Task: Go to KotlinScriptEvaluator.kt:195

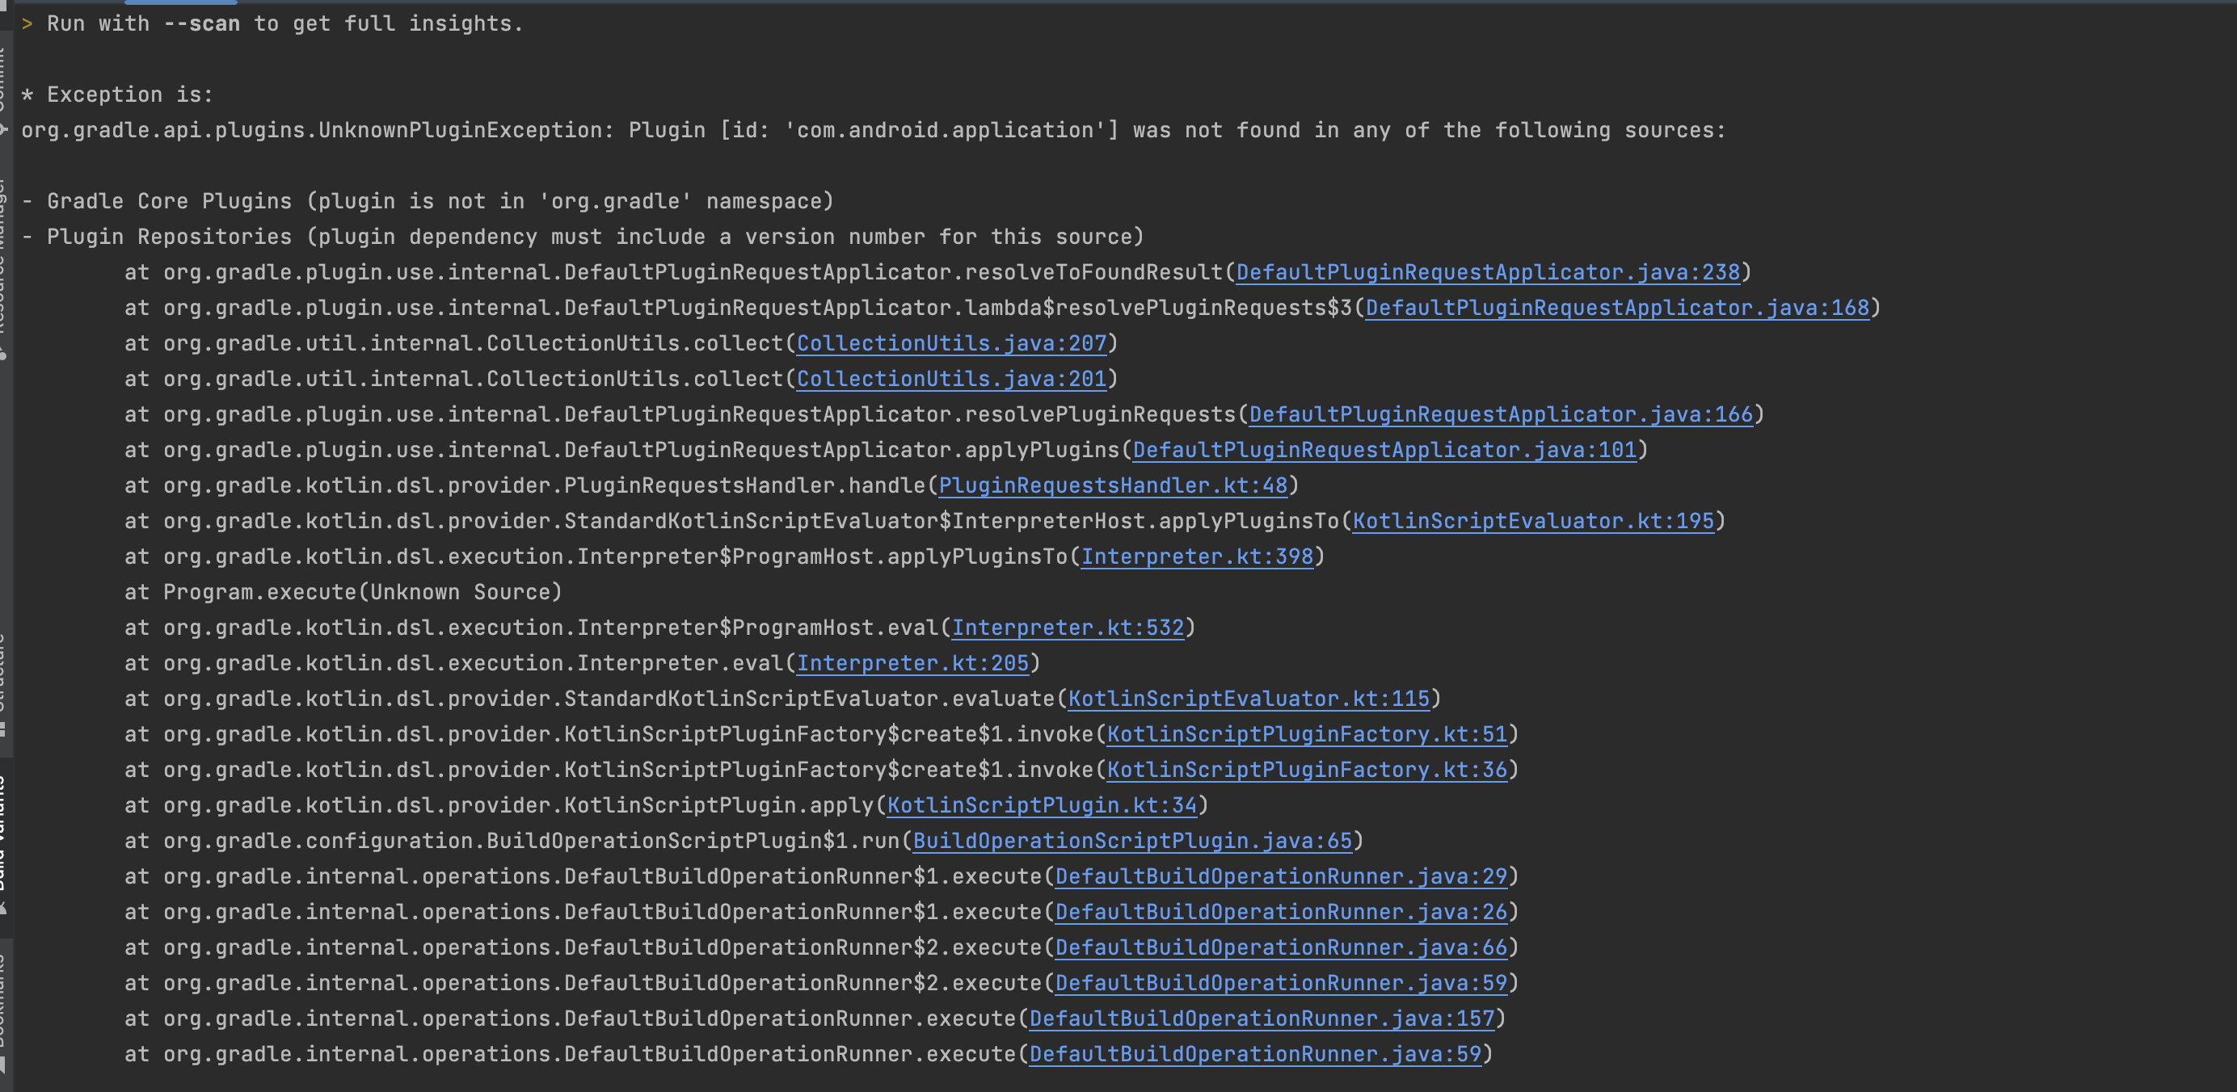Action: (x=1533, y=522)
